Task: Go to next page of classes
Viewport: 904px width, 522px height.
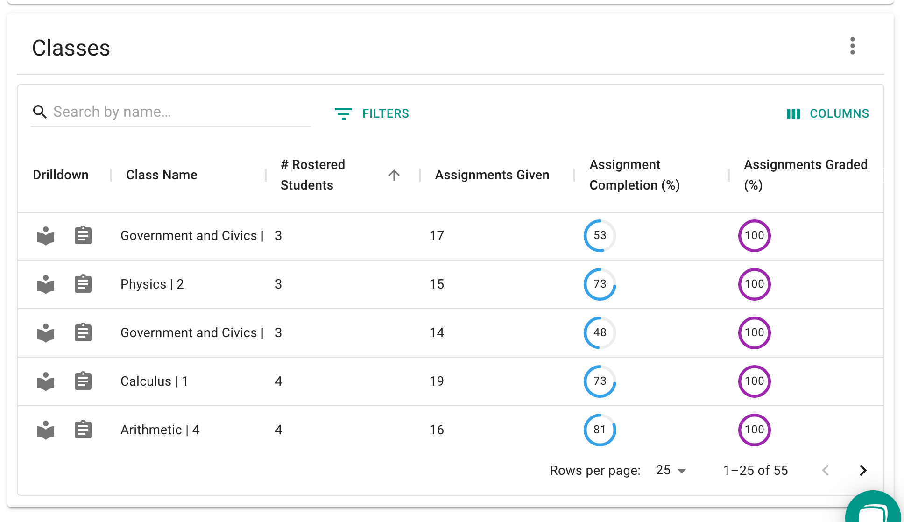Action: [863, 470]
